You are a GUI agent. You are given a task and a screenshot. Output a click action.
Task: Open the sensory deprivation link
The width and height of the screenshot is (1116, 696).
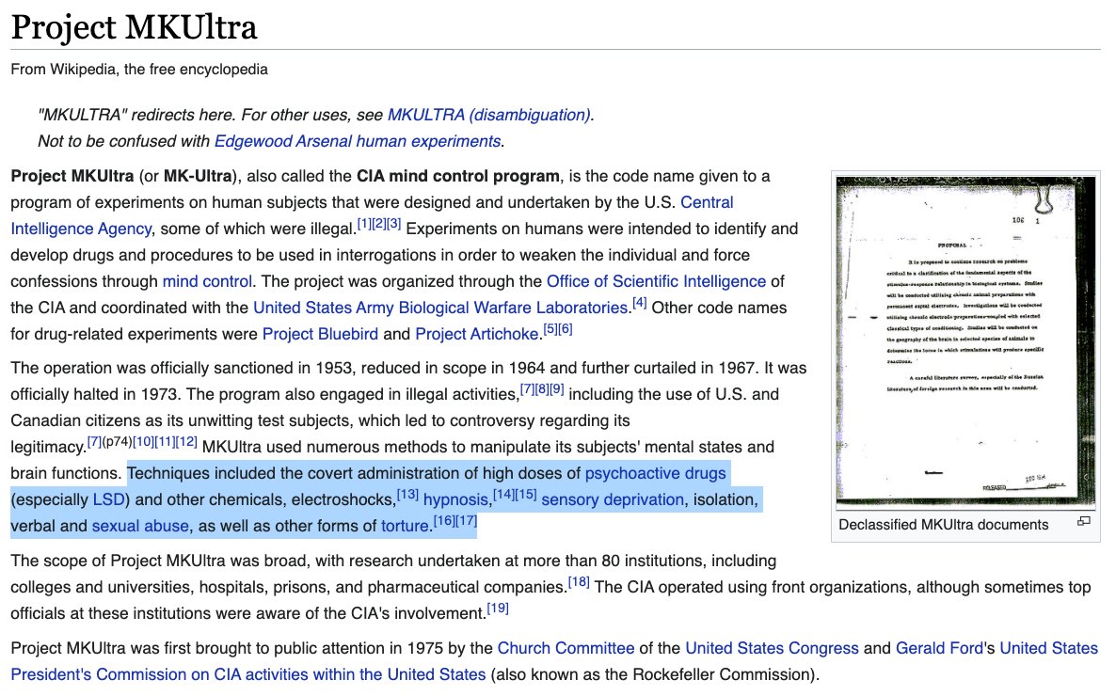613,499
